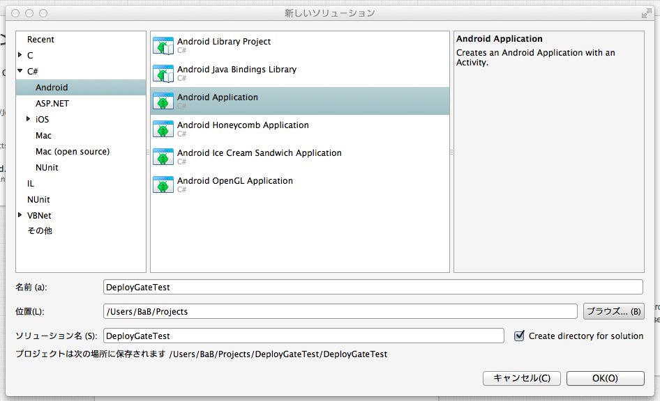The image size is (660, 401).
Task: Click the Android Application description heading
Action: pos(500,38)
